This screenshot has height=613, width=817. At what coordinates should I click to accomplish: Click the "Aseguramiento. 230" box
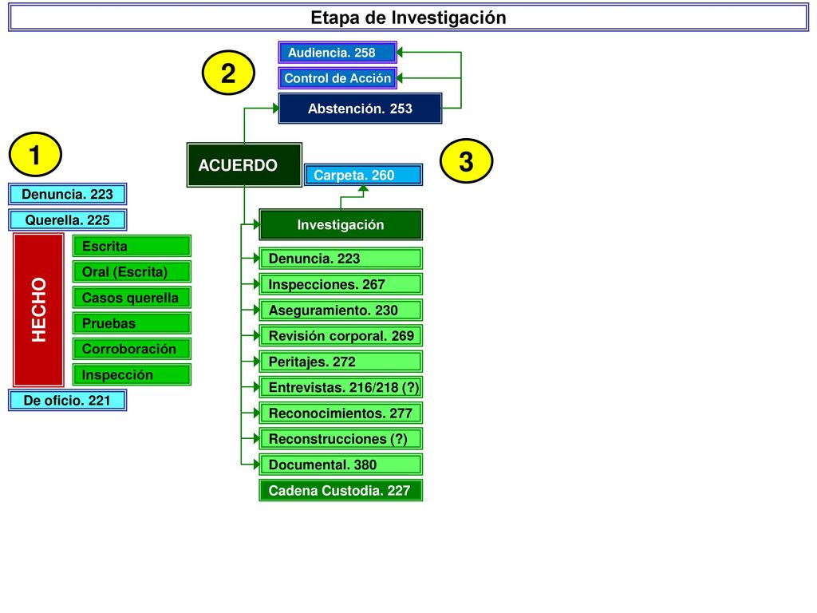[341, 310]
